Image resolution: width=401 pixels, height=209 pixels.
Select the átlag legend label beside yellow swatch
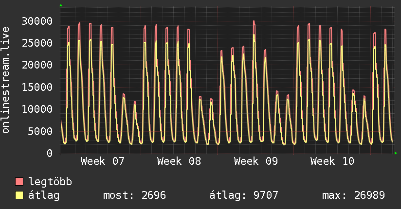click(x=44, y=195)
